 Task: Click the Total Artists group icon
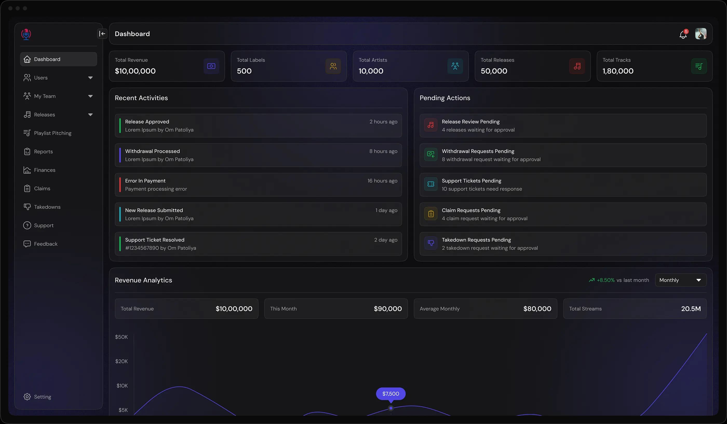tap(455, 66)
